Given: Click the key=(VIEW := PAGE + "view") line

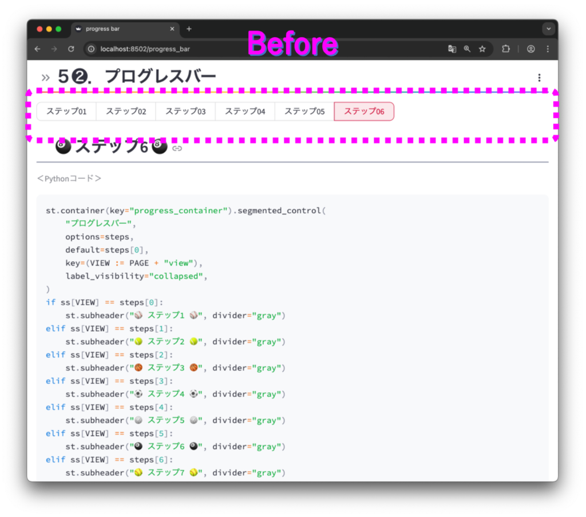Looking at the screenshot, I should click(x=134, y=263).
